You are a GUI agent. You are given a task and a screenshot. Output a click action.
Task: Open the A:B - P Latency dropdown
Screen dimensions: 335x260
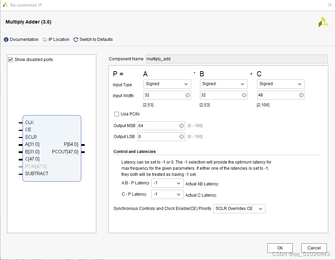pyautogui.click(x=167, y=183)
